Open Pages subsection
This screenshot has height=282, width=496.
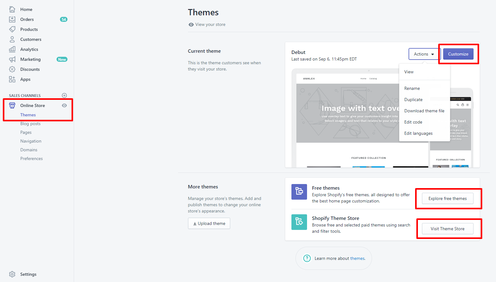click(x=26, y=132)
